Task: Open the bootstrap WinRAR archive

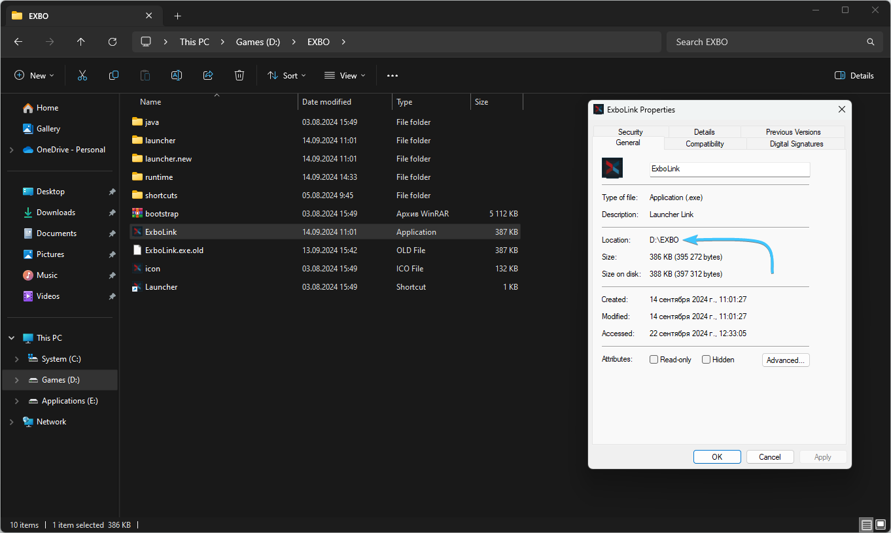Action: pos(162,214)
